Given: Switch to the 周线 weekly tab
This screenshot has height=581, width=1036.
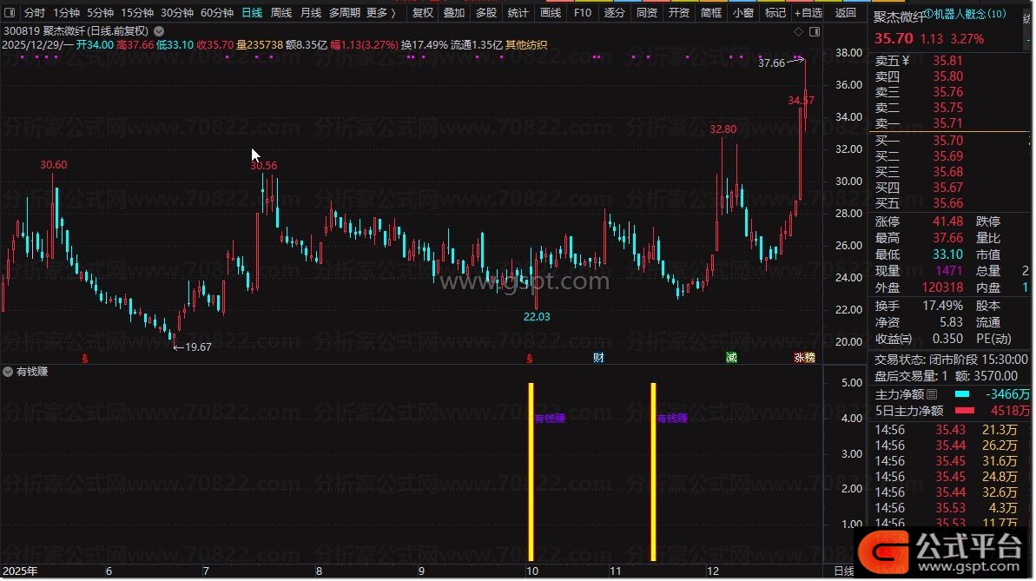Looking at the screenshot, I should tap(280, 13).
